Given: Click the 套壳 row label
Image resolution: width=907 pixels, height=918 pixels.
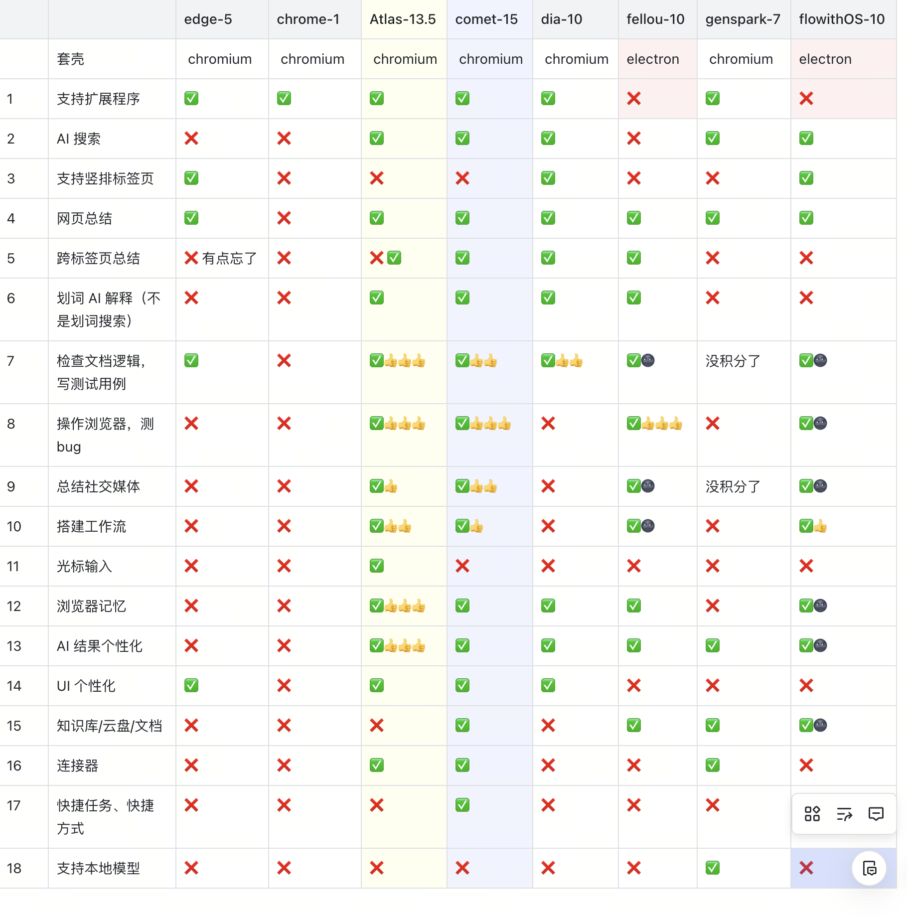Looking at the screenshot, I should (x=71, y=59).
